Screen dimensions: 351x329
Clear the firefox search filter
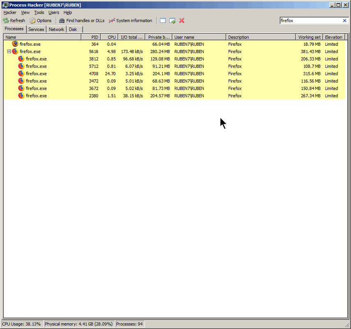pos(344,21)
